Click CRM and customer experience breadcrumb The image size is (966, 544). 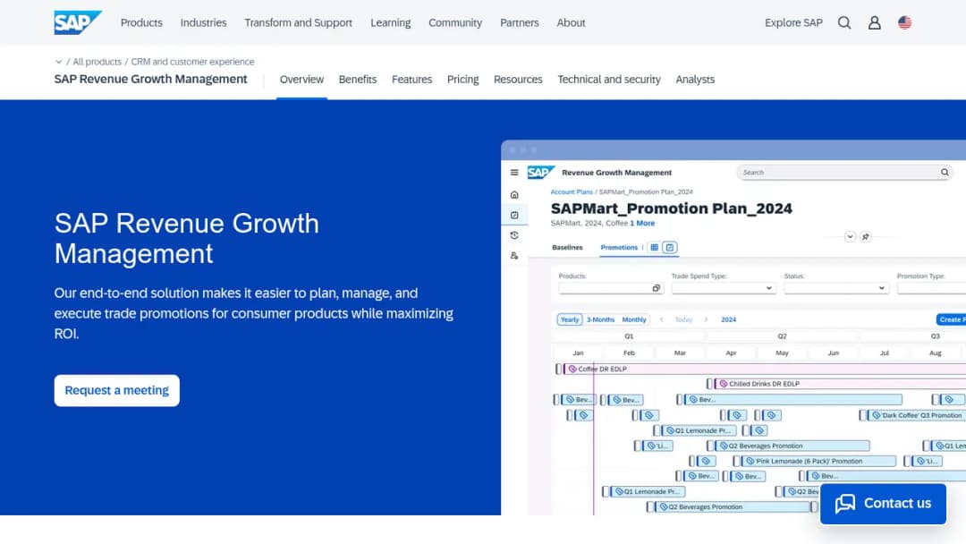192,62
